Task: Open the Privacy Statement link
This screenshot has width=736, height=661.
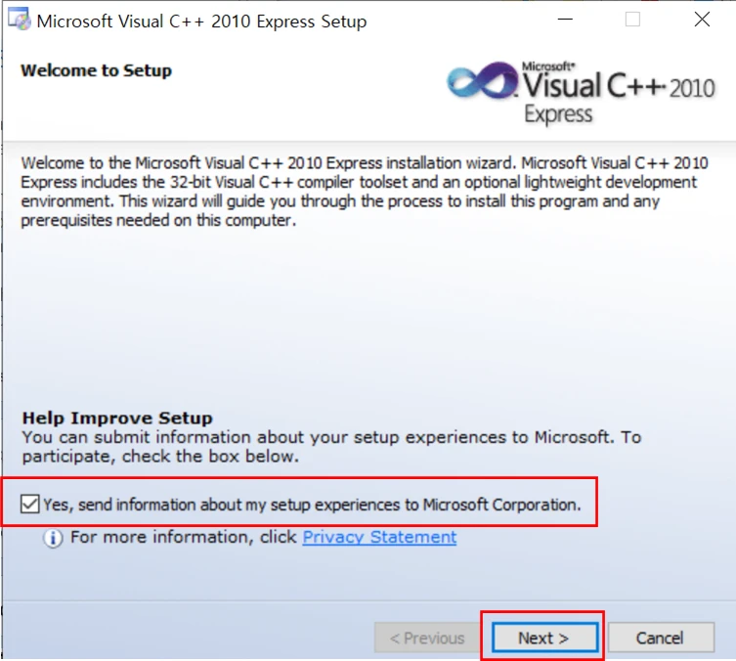Action: [379, 537]
